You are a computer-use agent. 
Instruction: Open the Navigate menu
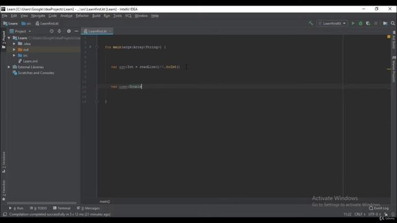pyautogui.click(x=38, y=15)
